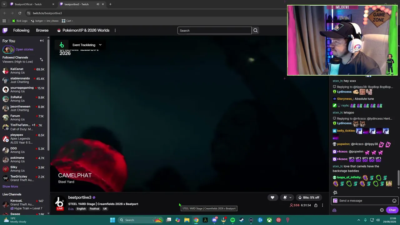Open File Explorer from the taskbar
The width and height of the screenshot is (400, 225).
[x=187, y=220]
